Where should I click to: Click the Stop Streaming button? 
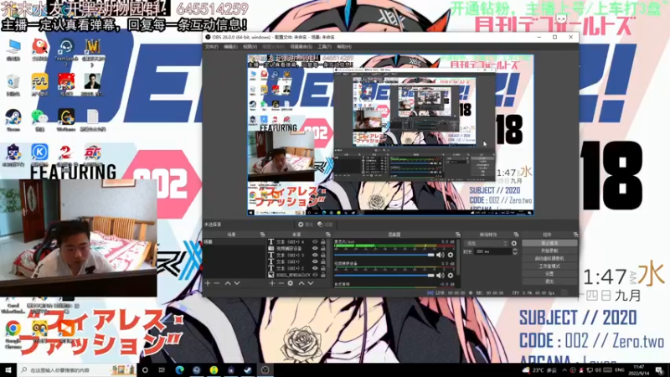[549, 243]
